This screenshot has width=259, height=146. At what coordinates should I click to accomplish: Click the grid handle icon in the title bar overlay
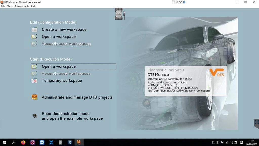coord(174,2)
